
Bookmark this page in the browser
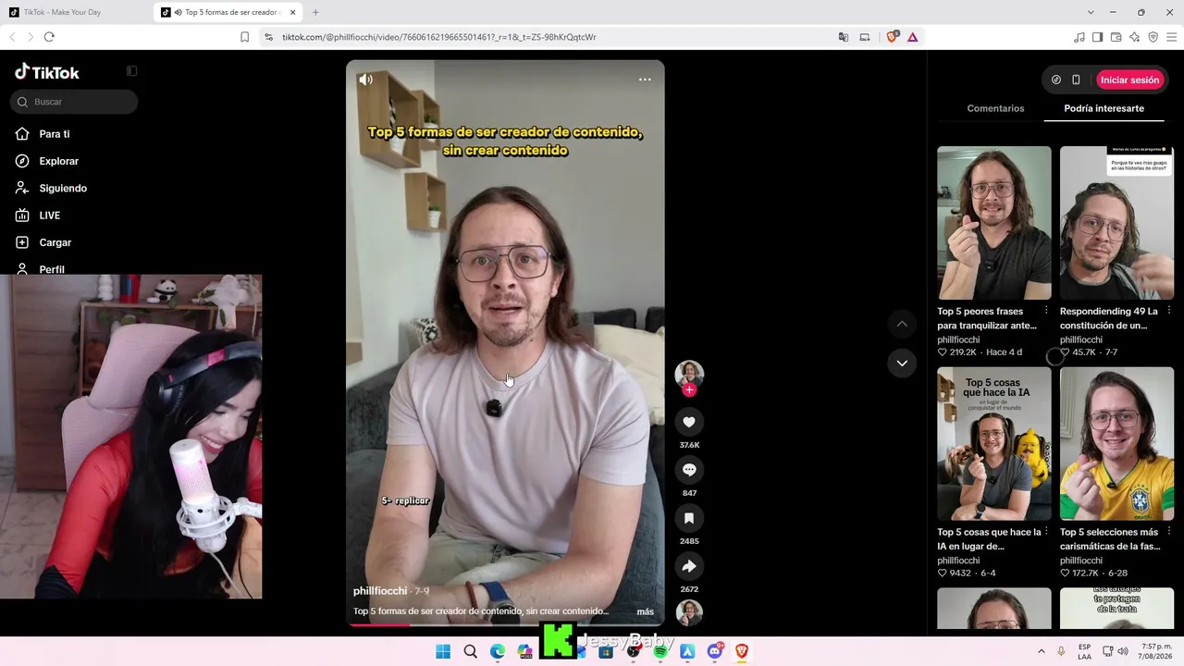pos(244,37)
